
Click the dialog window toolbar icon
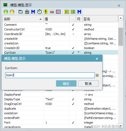20,12
